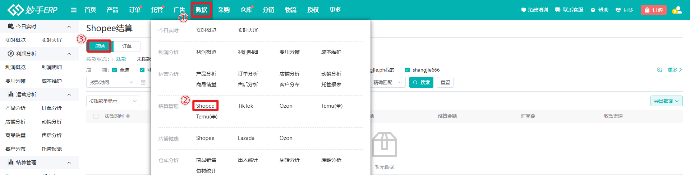Viewport: 690px width, 175px height.
Task: Open the 按拨款单显示 dropdown
Action: (x=113, y=101)
